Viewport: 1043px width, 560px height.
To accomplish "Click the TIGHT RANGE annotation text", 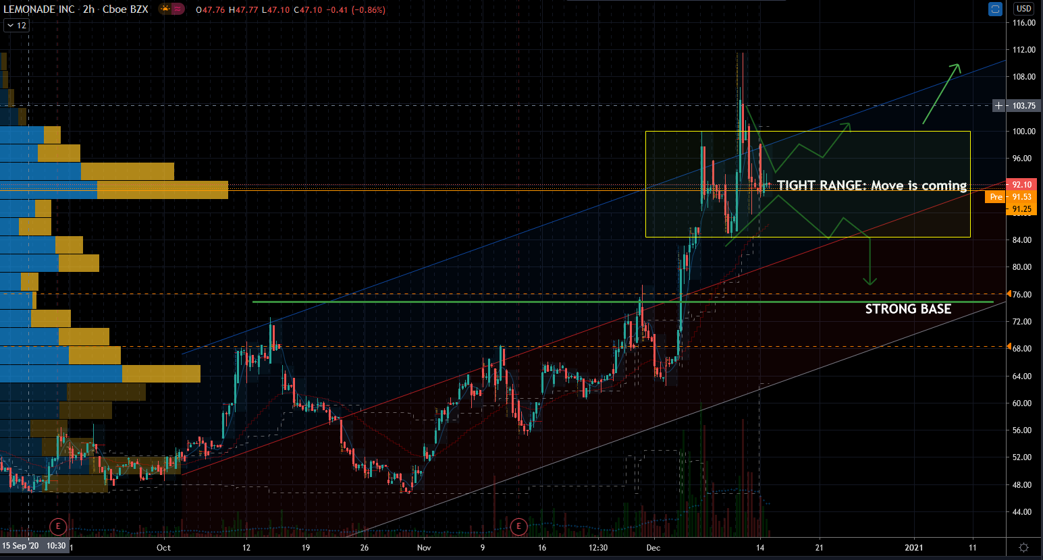I will click(872, 186).
